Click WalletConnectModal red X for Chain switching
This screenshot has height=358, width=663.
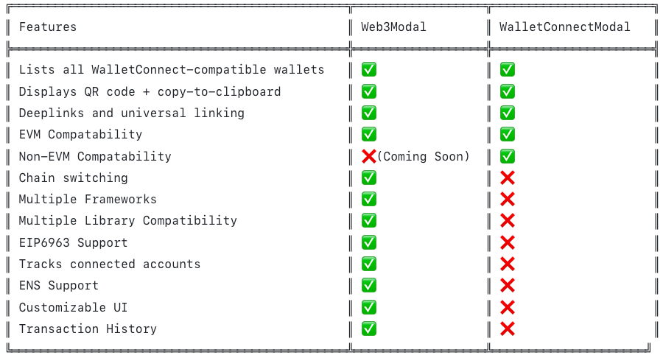tap(507, 178)
